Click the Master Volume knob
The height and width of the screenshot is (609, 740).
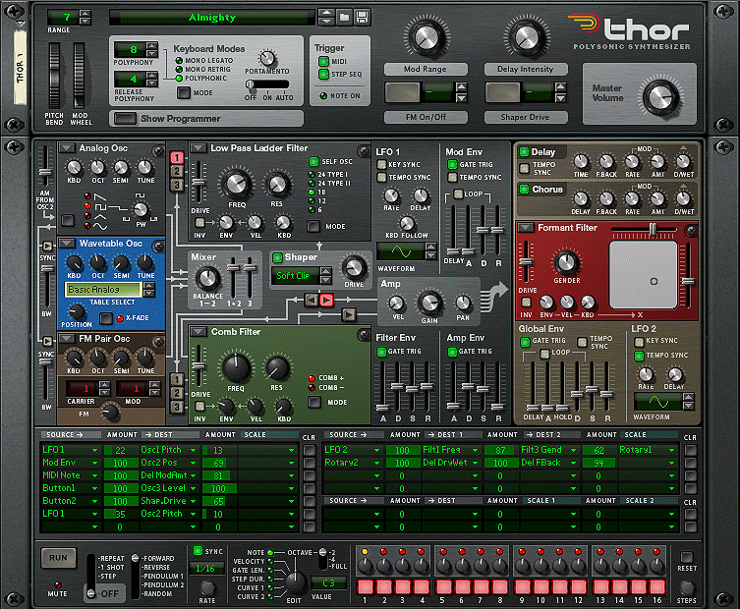pos(659,97)
